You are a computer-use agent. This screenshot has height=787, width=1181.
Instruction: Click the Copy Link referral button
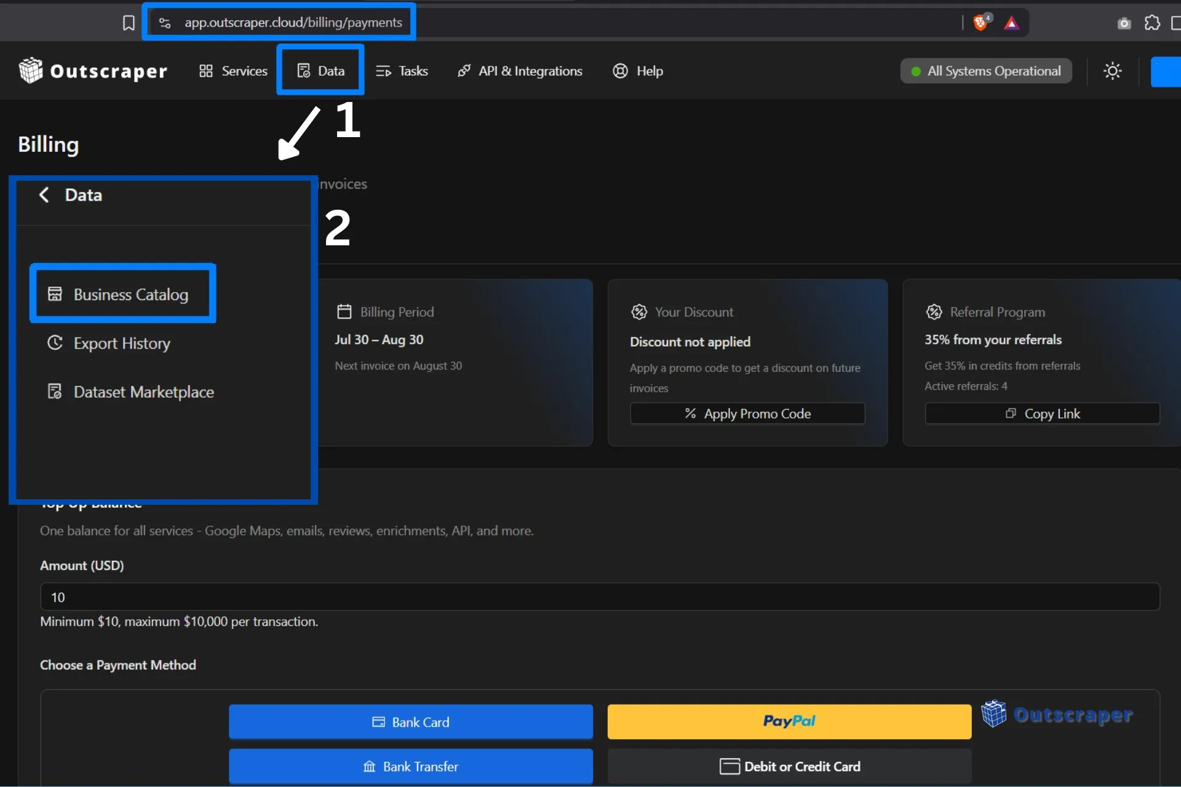point(1042,414)
